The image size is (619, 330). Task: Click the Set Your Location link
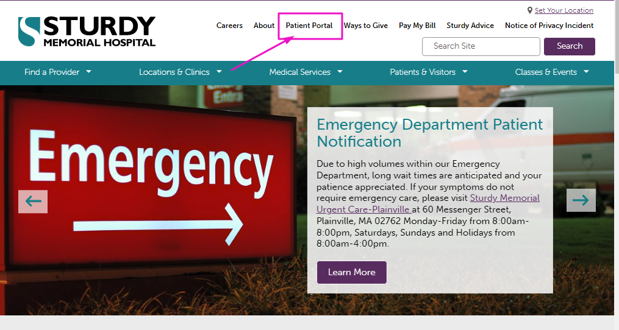pyautogui.click(x=564, y=10)
